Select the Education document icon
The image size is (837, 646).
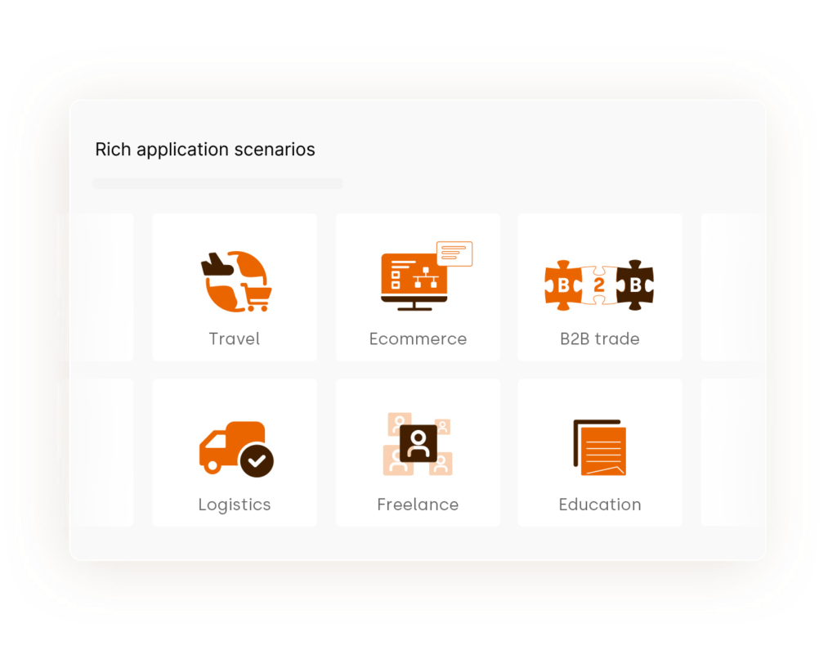pos(599,447)
